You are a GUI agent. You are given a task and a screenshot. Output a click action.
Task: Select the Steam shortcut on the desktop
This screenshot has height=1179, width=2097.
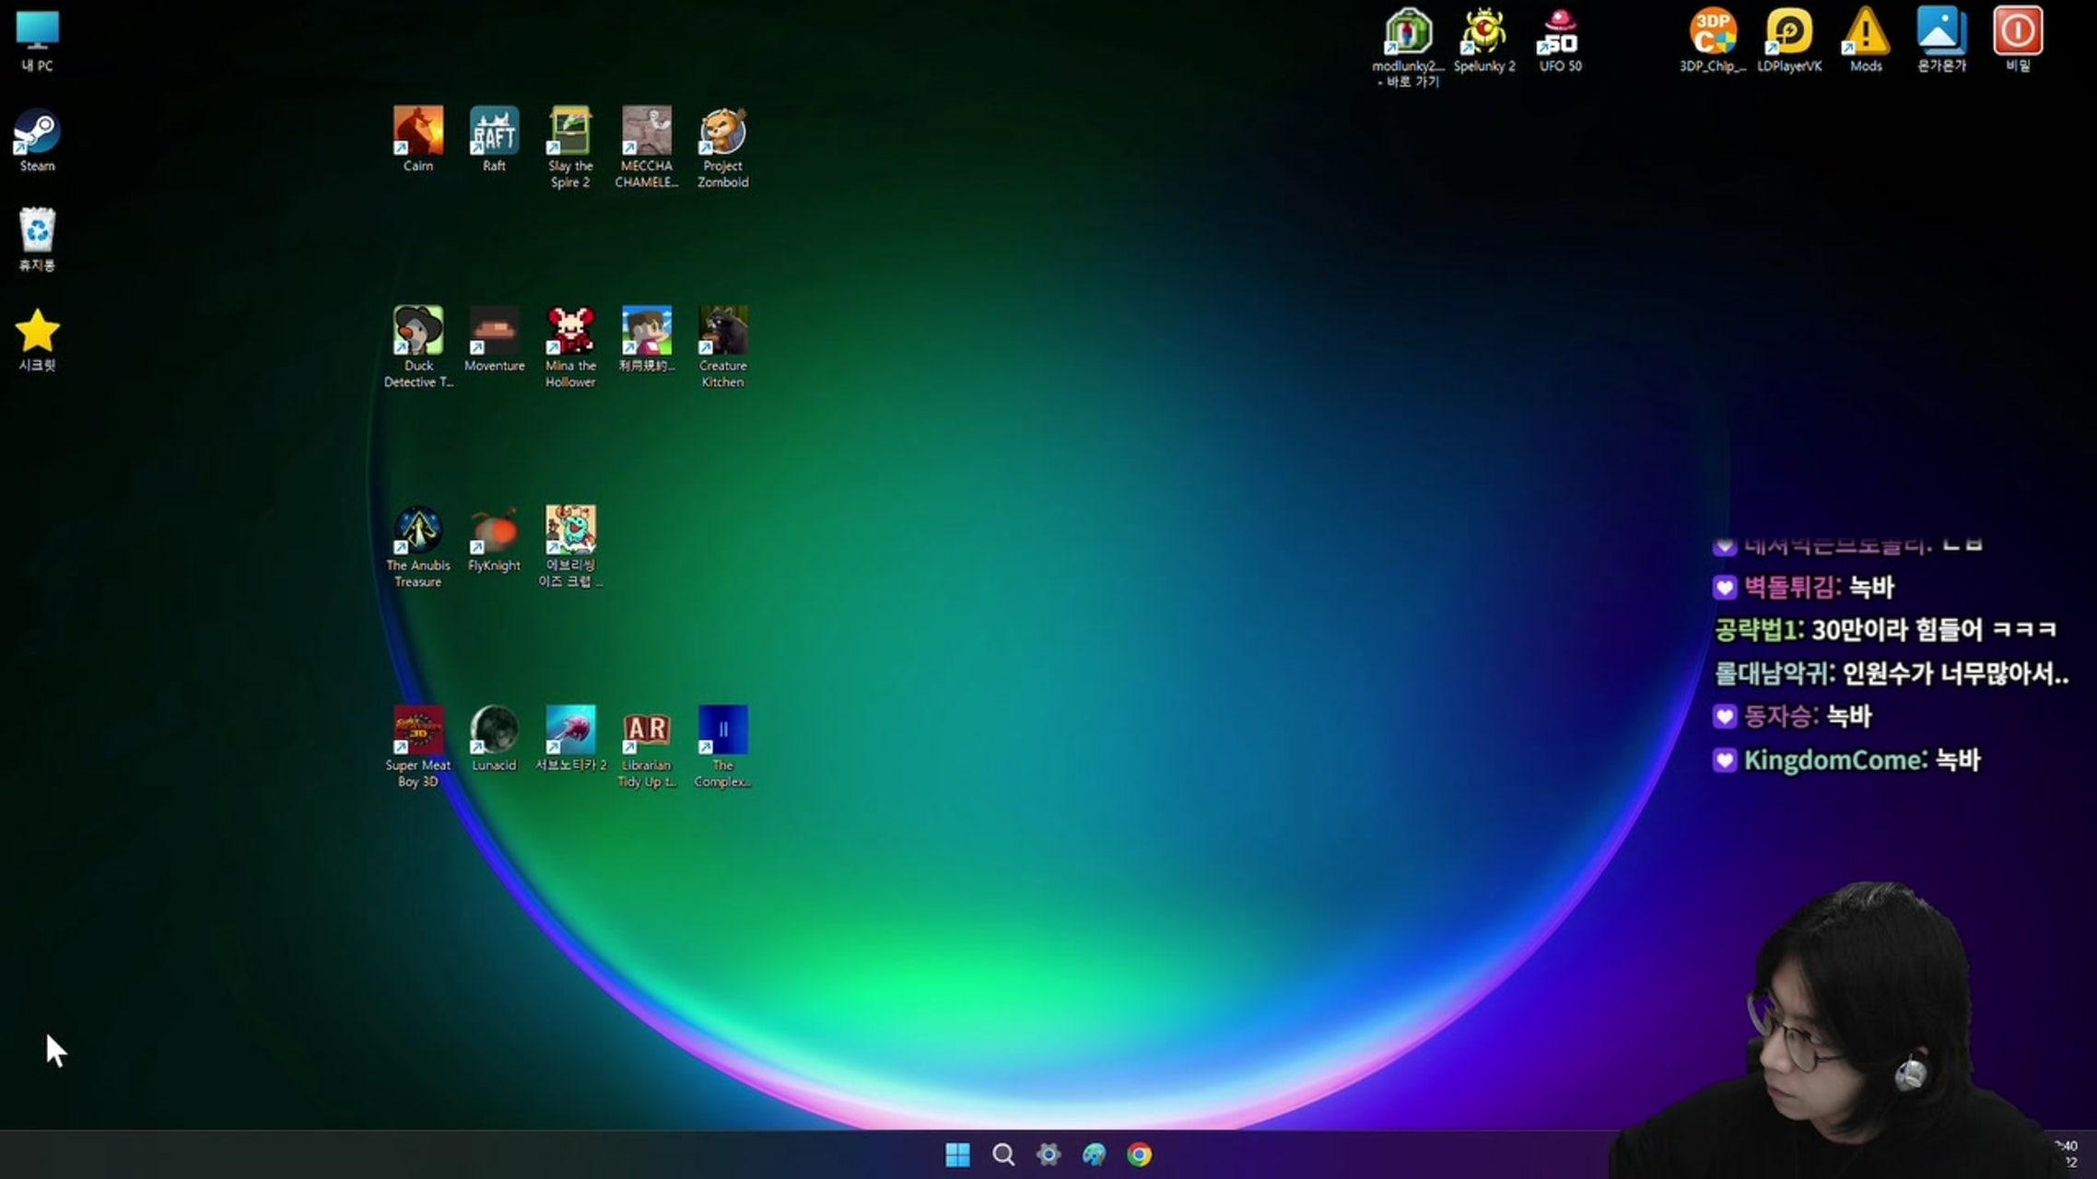pyautogui.click(x=37, y=140)
